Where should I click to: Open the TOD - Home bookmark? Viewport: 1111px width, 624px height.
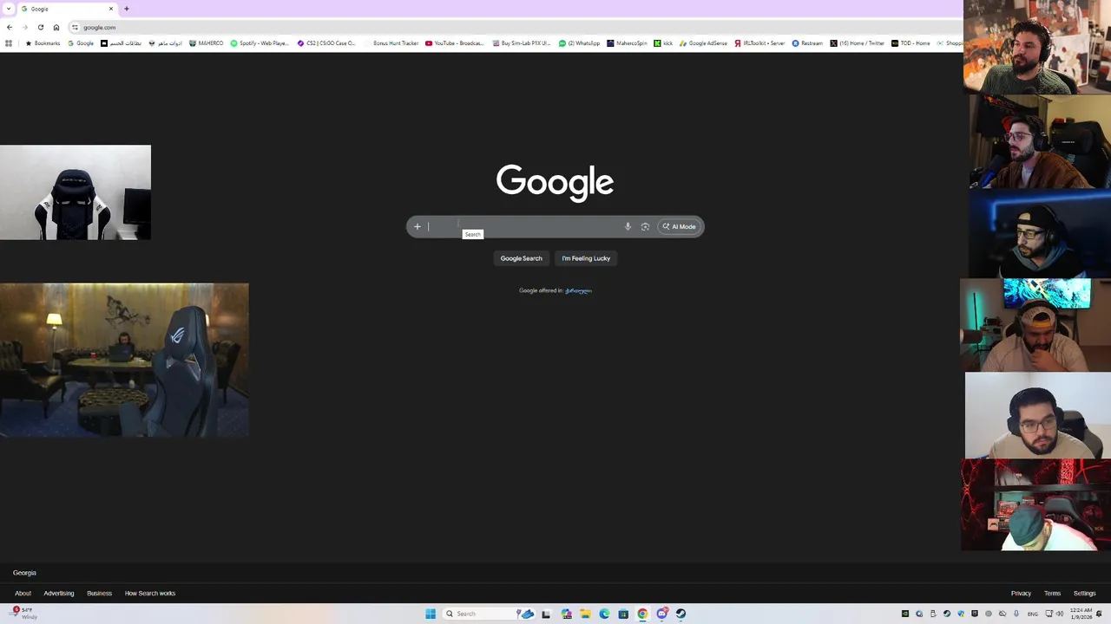tap(910, 43)
